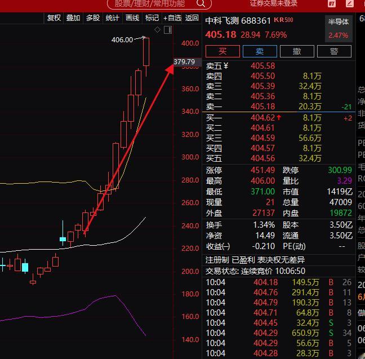Click the 交易状态 连续竞价 status line

pyautogui.click(x=255, y=271)
